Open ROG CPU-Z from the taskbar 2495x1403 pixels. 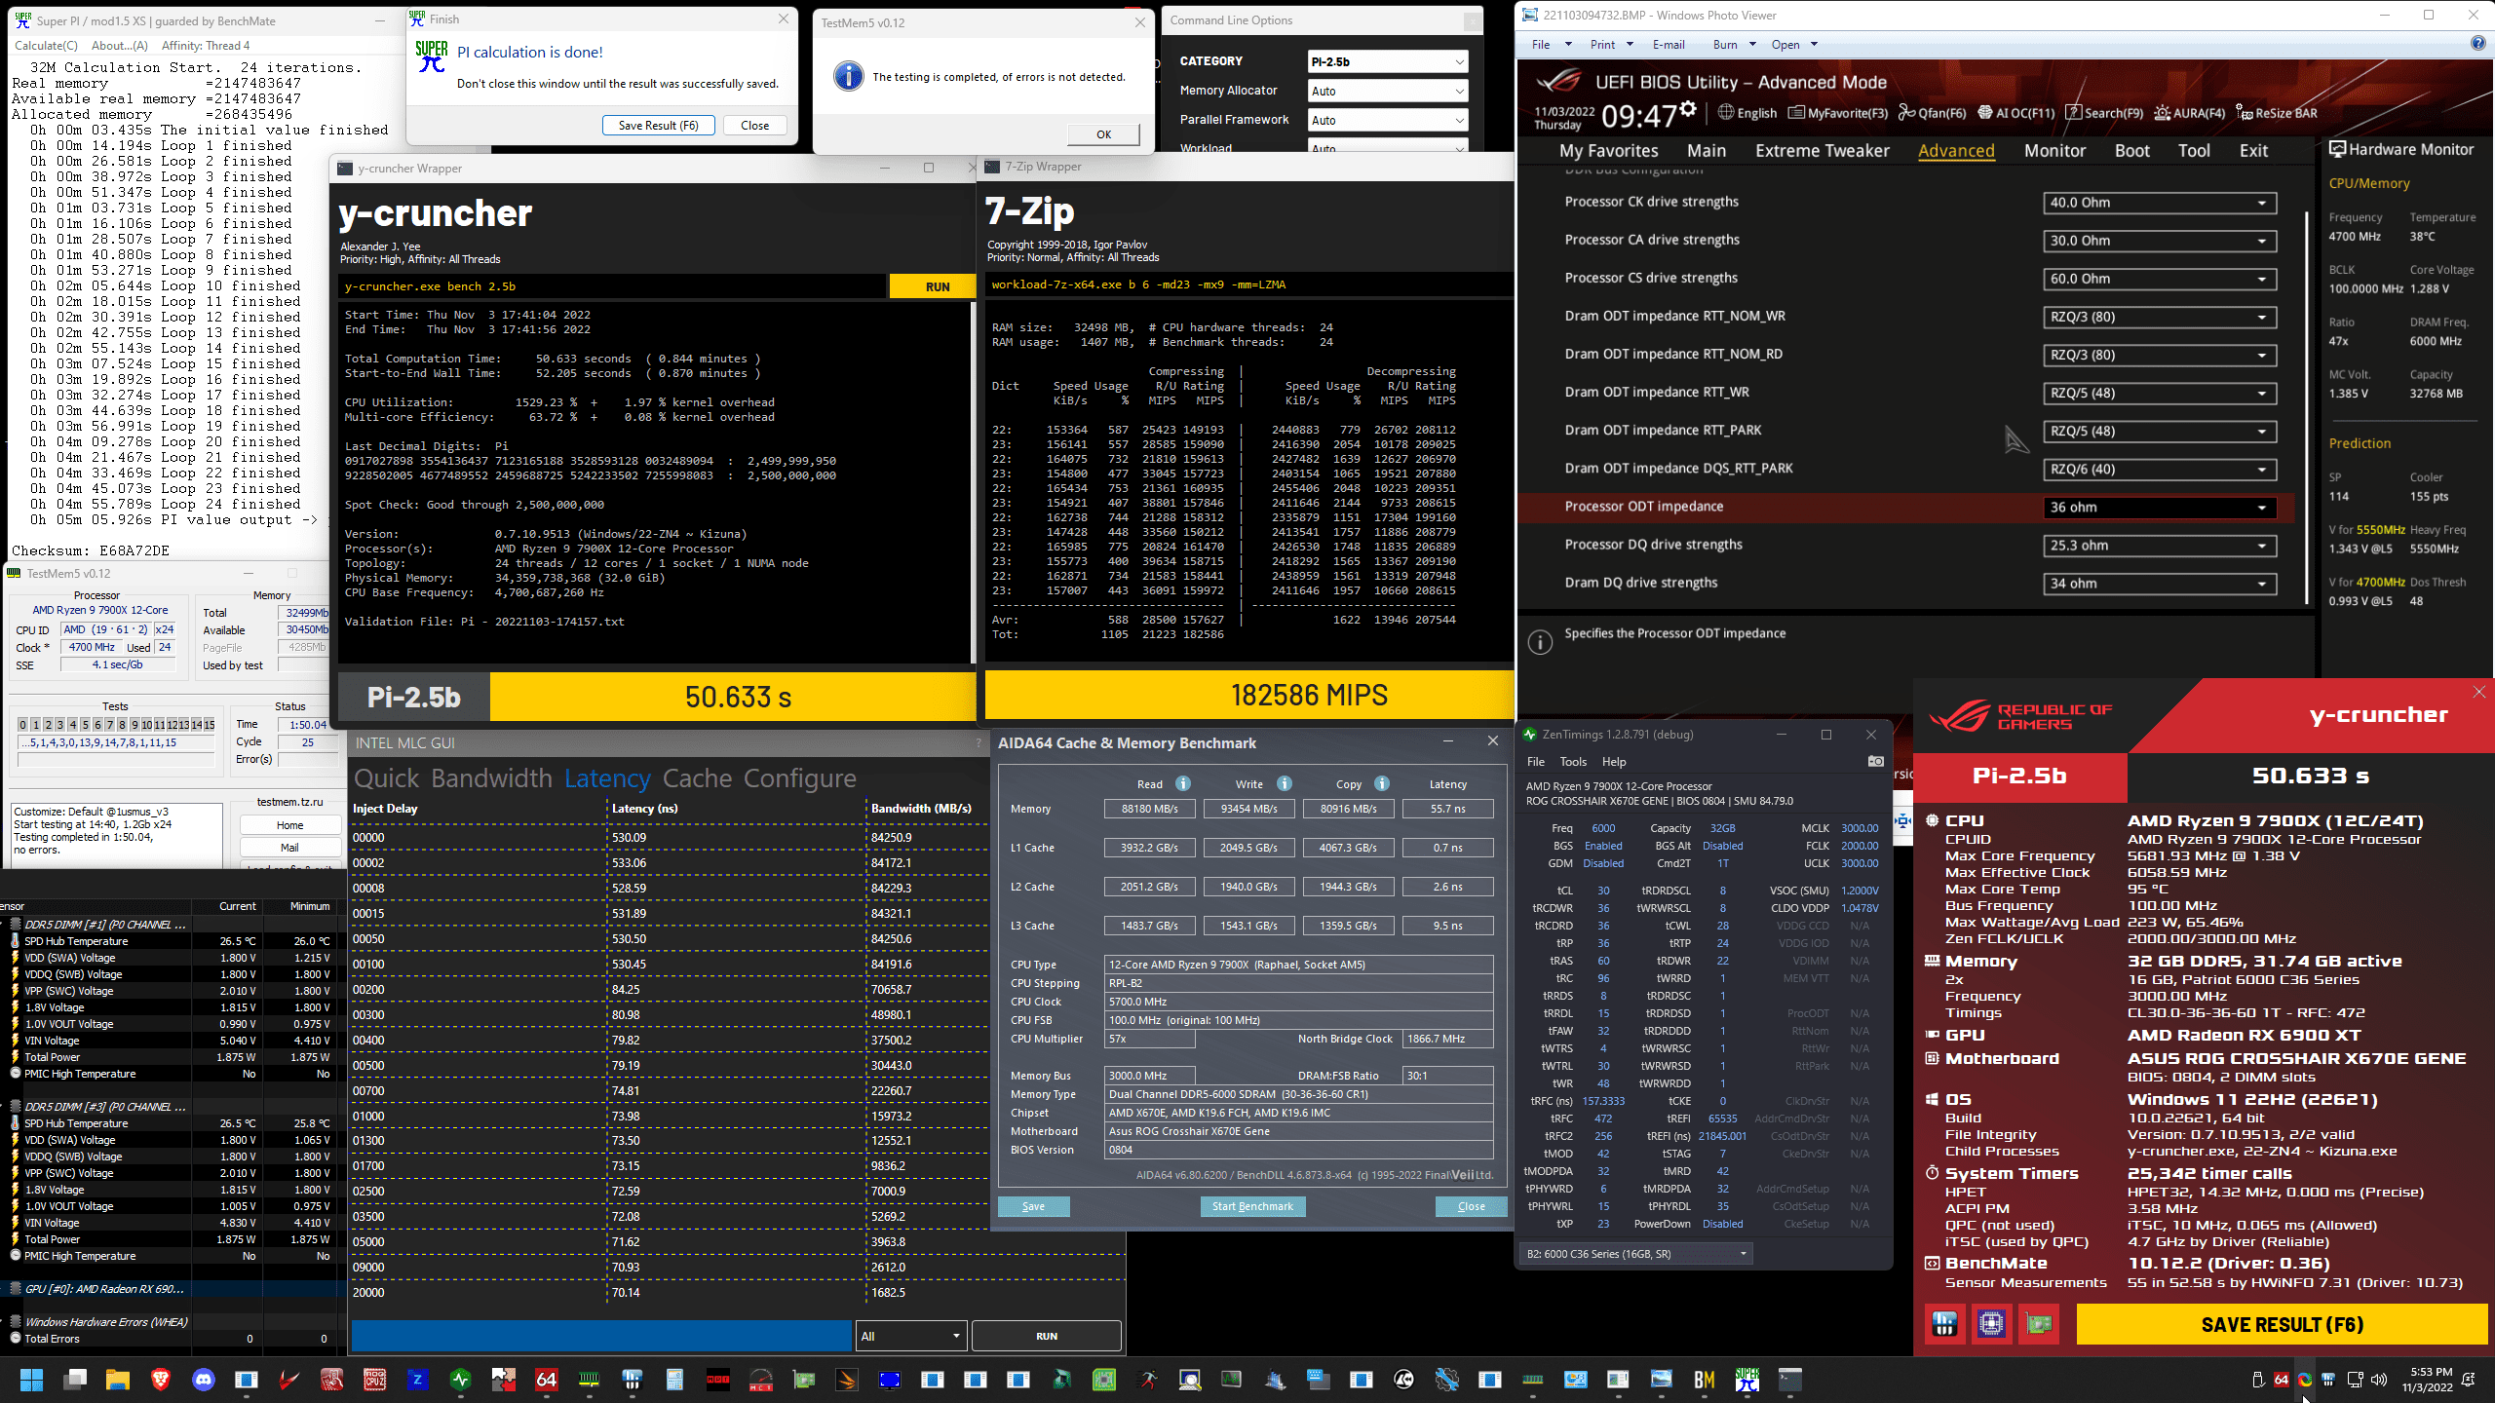375,1380
